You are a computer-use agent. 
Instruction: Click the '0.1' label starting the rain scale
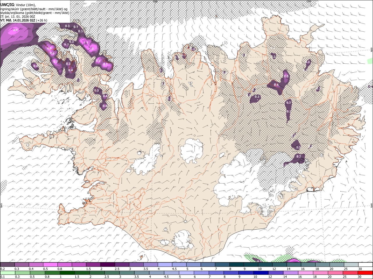tap(2, 277)
